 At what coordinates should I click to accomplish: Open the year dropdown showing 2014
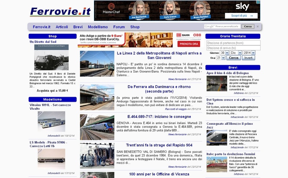(x=249, y=53)
